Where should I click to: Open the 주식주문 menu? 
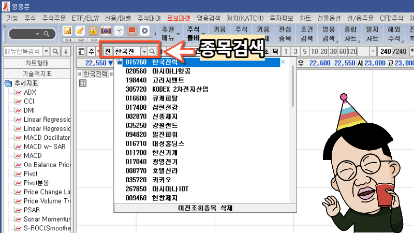pos(54,18)
